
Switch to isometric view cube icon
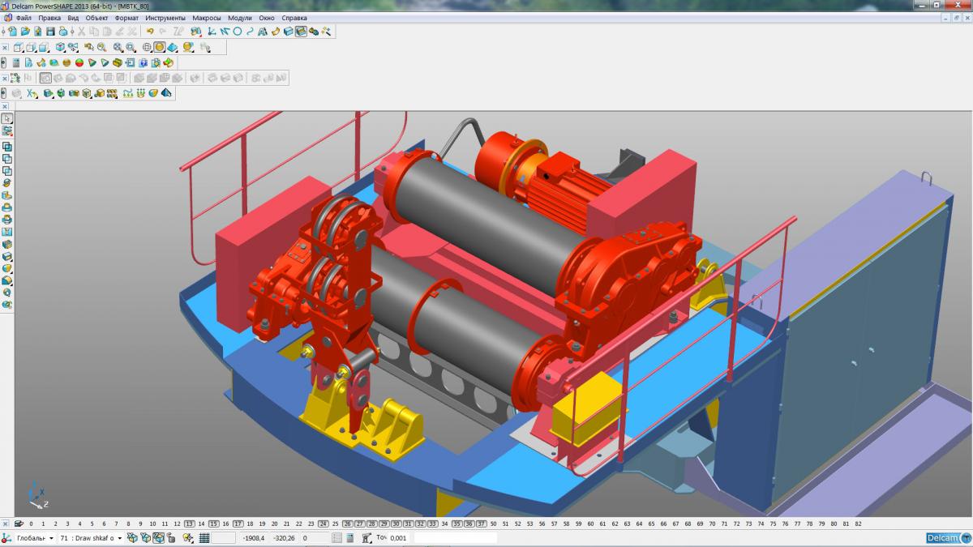[60, 47]
